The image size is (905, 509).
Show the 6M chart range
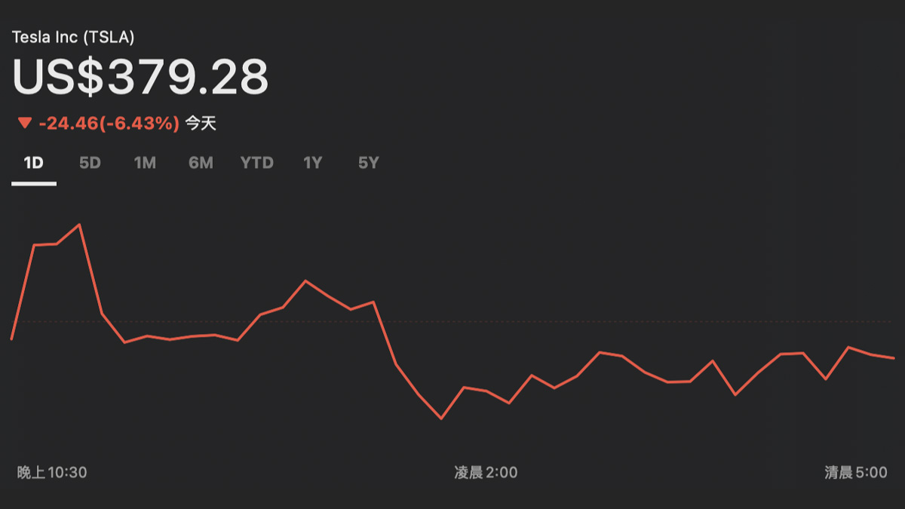pos(201,163)
